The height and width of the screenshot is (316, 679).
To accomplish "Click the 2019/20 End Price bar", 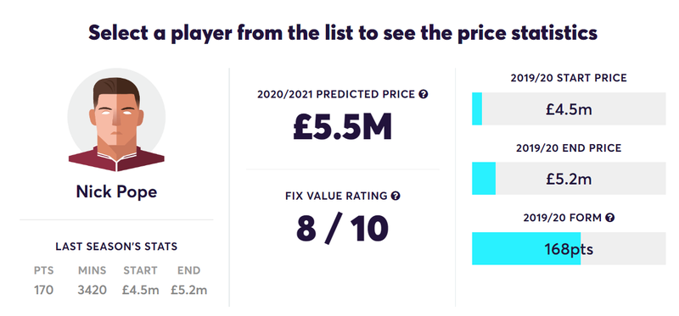I will (x=569, y=179).
